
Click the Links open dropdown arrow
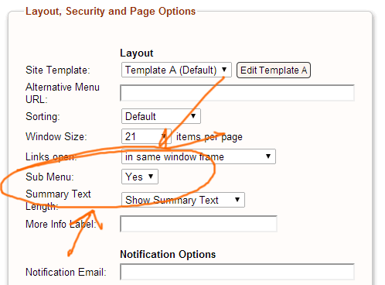tap(268, 156)
